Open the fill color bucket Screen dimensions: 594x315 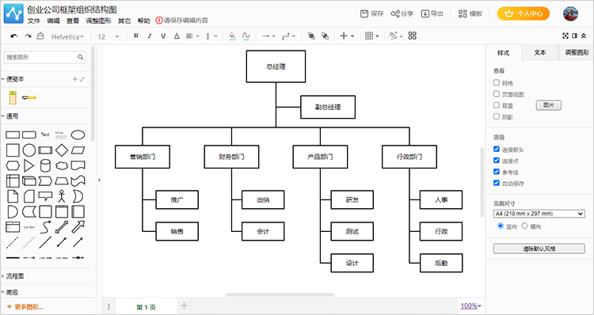(232, 36)
